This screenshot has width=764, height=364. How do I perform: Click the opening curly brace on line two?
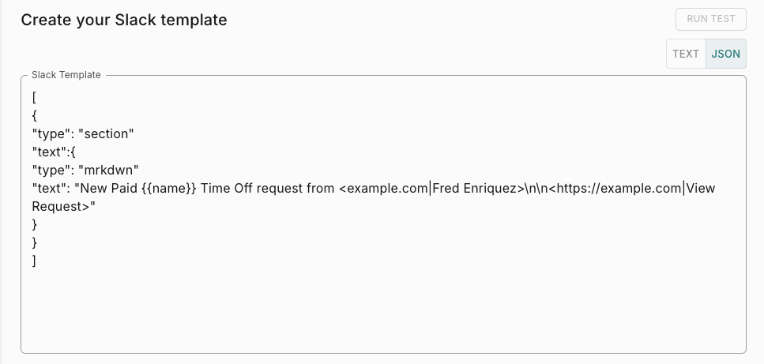(35, 116)
